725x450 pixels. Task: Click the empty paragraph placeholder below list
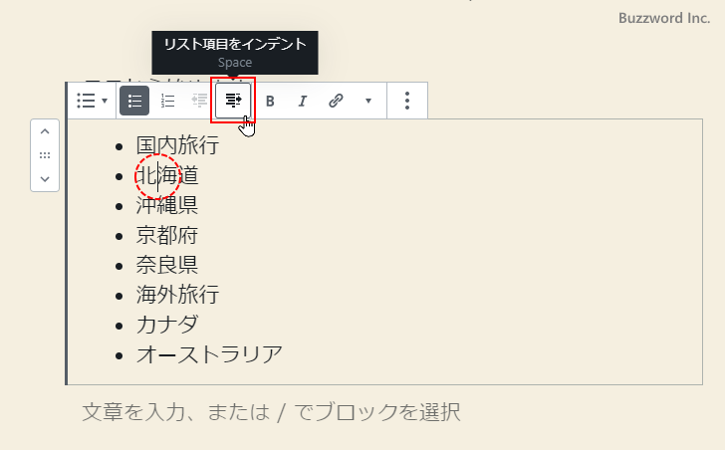coord(271,411)
